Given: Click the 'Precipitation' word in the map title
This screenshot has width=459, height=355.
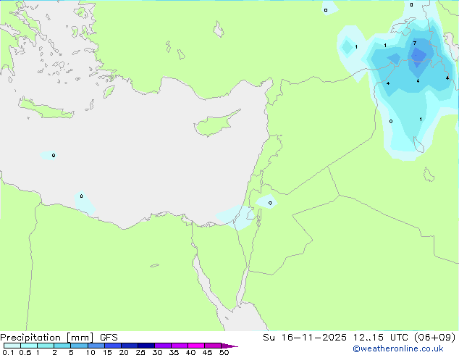Looking at the screenshot, I should pos(30,338).
